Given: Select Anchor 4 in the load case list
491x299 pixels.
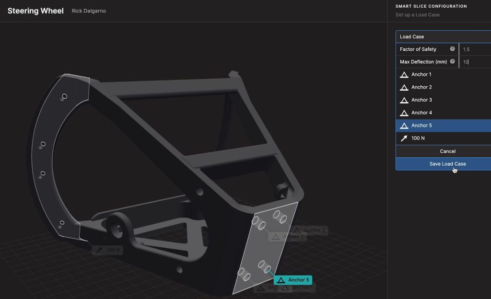Looking at the screenshot, I should pyautogui.click(x=421, y=113).
